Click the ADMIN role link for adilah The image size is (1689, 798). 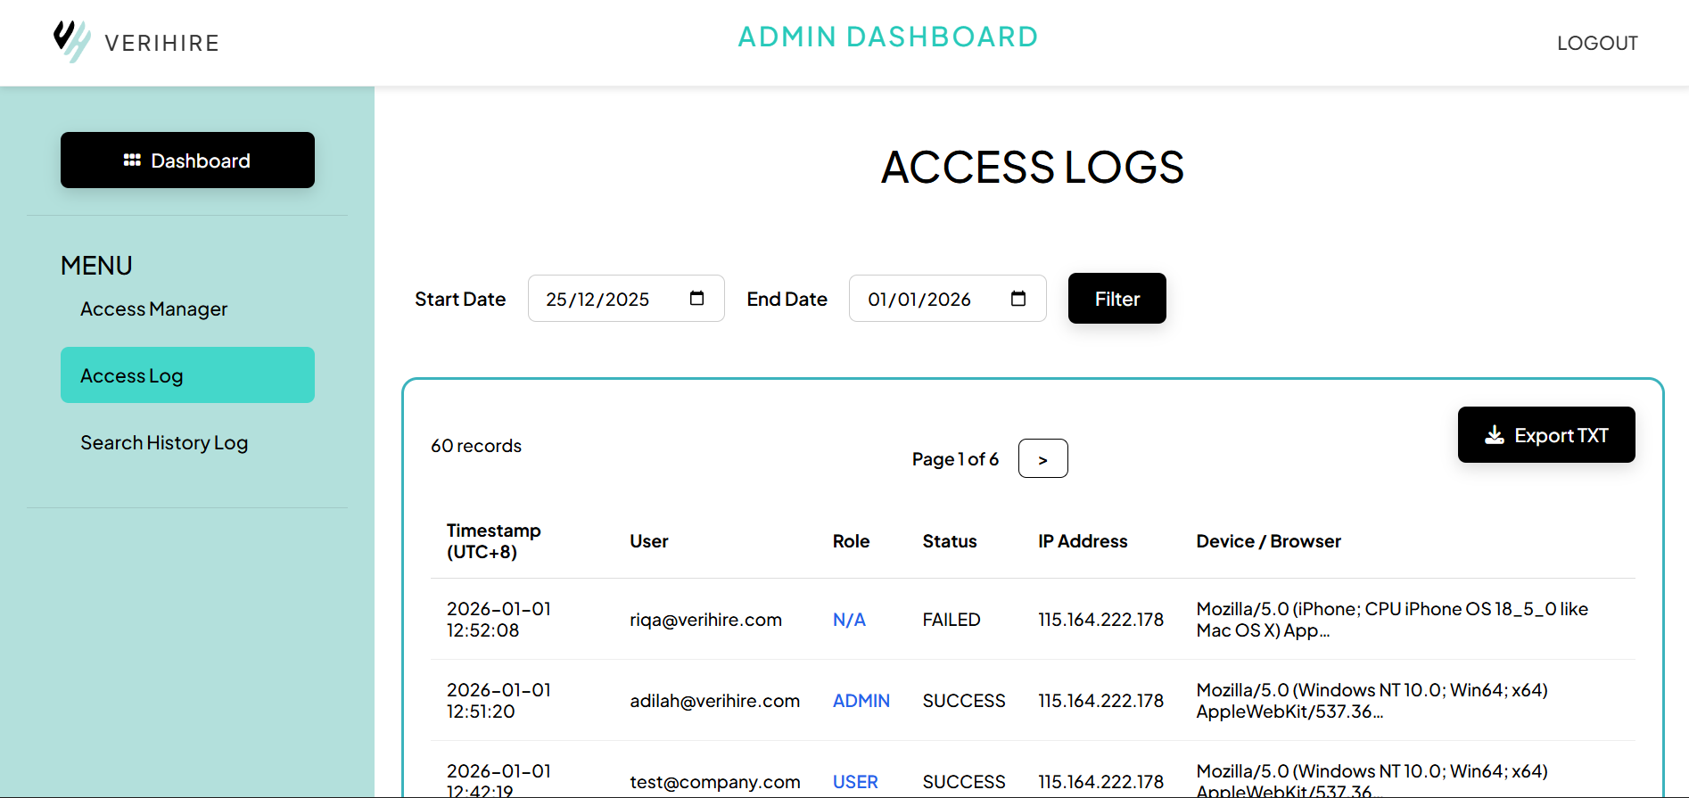pyautogui.click(x=861, y=701)
